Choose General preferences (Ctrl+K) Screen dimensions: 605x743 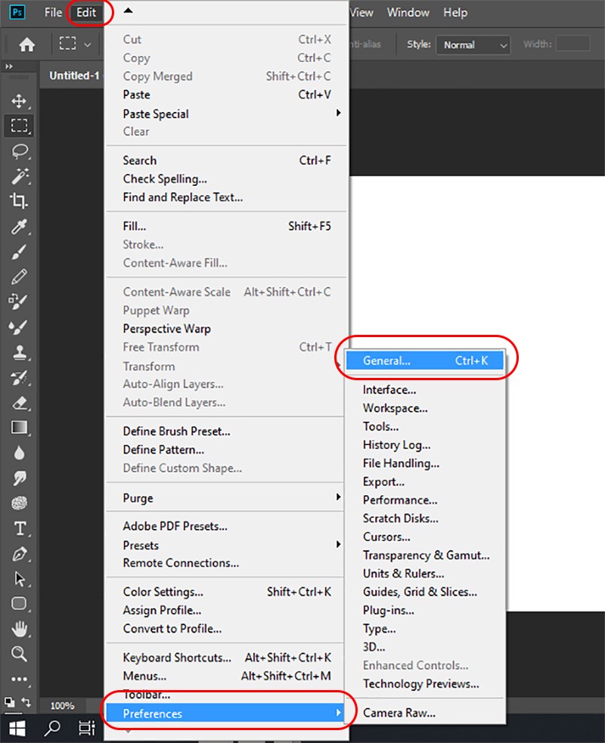424,361
